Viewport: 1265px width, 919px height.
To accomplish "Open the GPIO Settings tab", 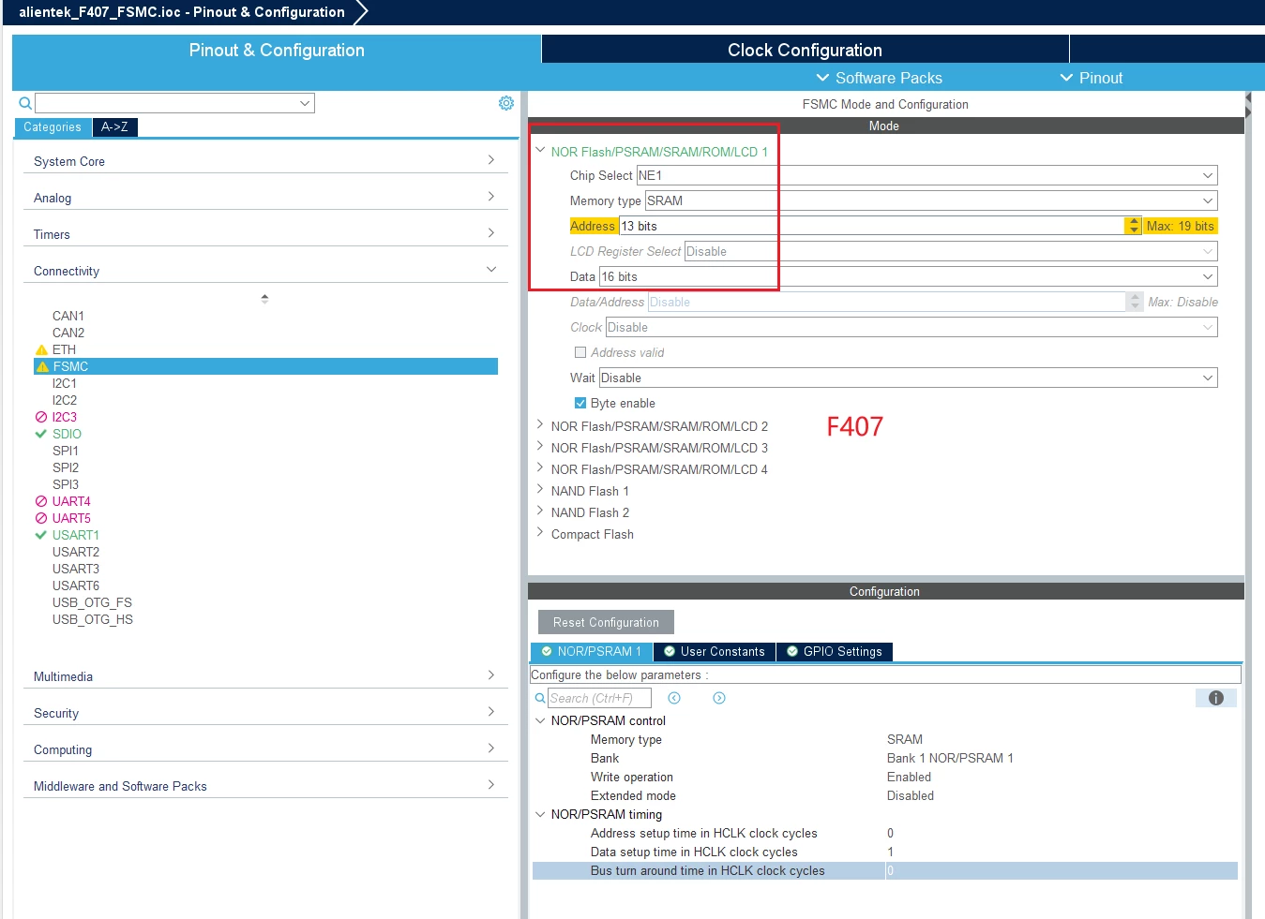I will (x=835, y=652).
